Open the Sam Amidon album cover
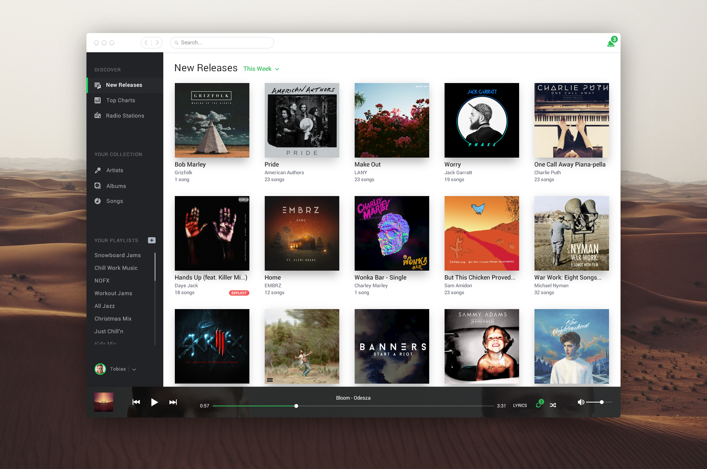The image size is (707, 469). click(482, 233)
